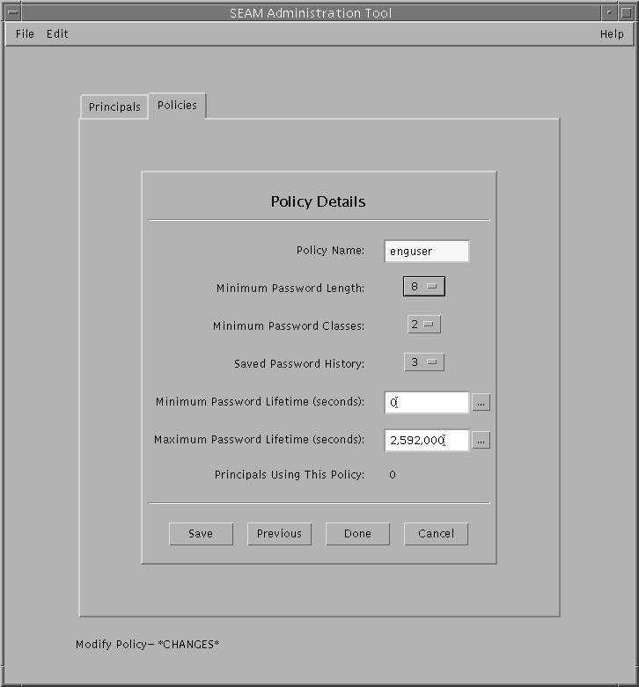Image resolution: width=639 pixels, height=687 pixels.
Task: Select the Policies tab
Action: pyautogui.click(x=177, y=106)
